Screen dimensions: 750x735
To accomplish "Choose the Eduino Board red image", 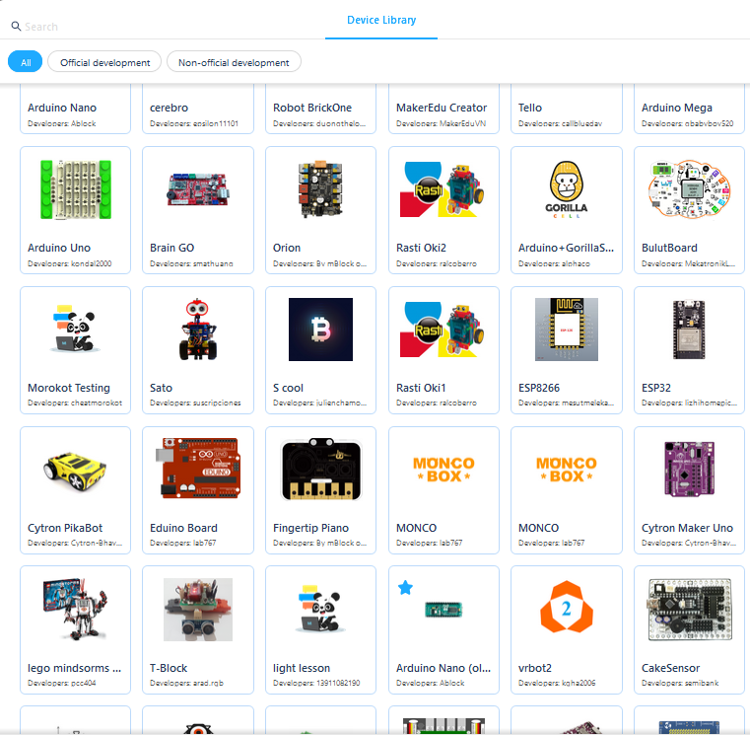I will (197, 469).
